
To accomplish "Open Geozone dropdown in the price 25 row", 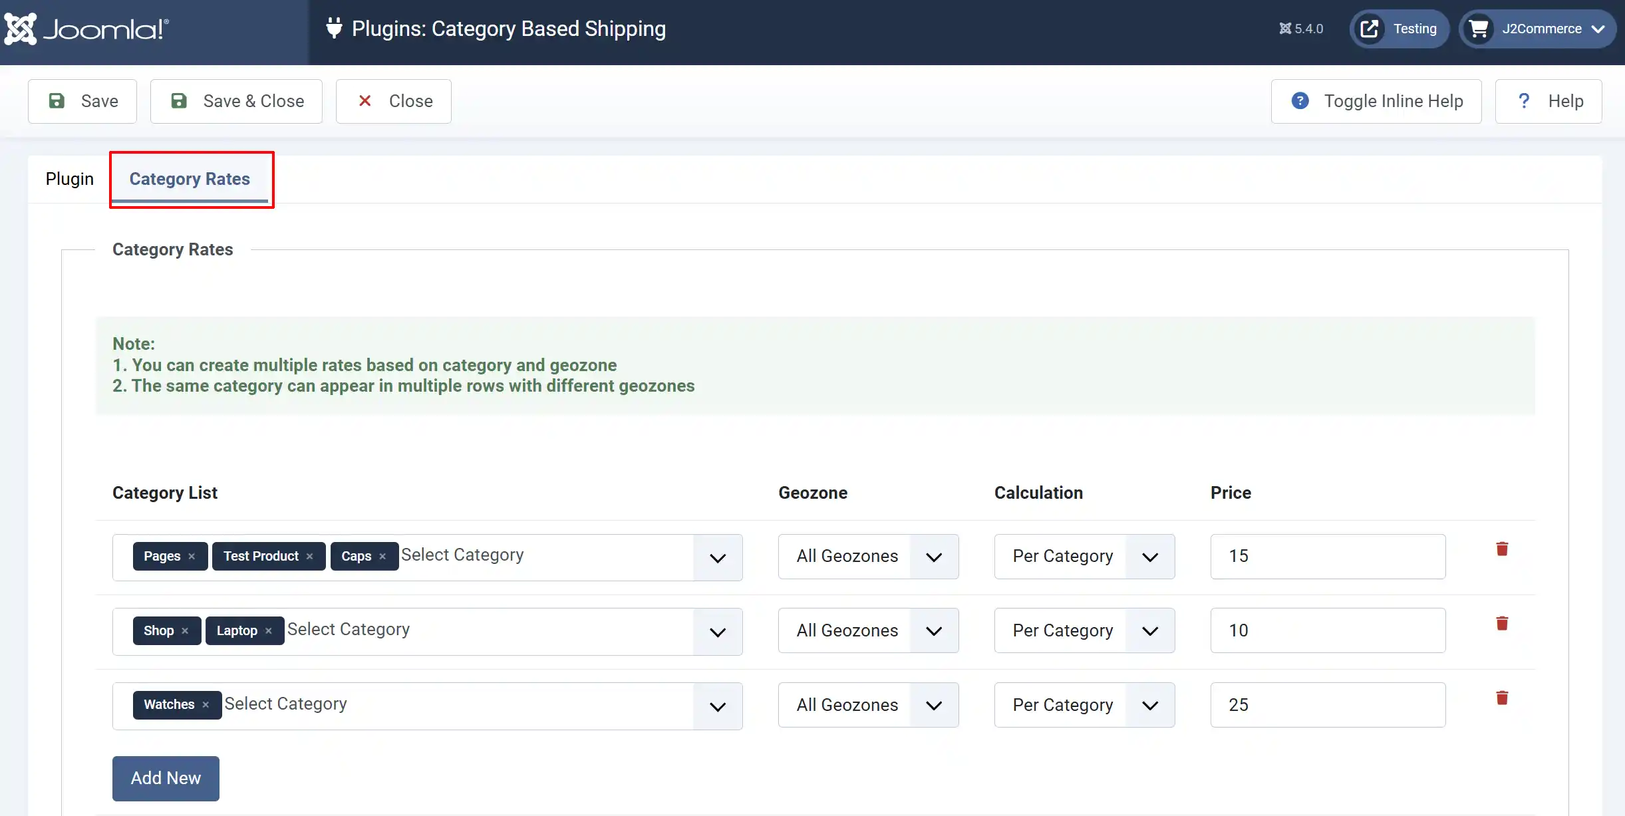I will (x=868, y=705).
